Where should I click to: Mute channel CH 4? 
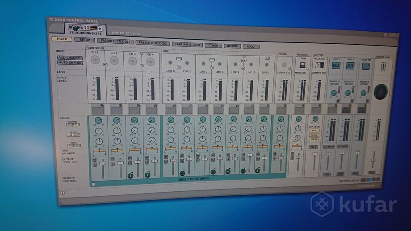coord(147,158)
